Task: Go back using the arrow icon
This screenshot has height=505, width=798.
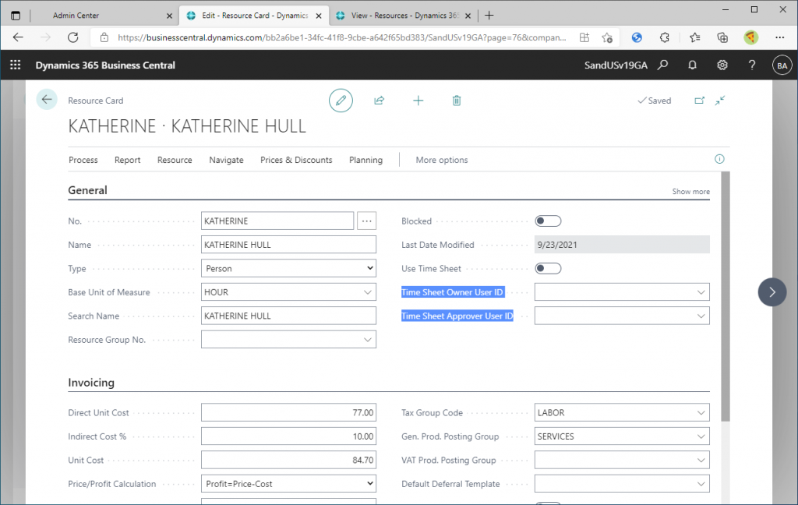Action: 47,100
